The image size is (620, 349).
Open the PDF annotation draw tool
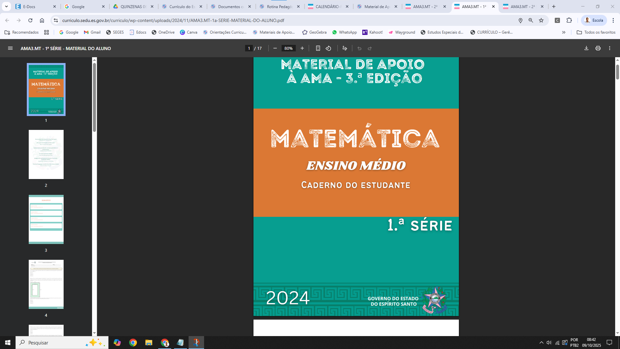point(345,48)
